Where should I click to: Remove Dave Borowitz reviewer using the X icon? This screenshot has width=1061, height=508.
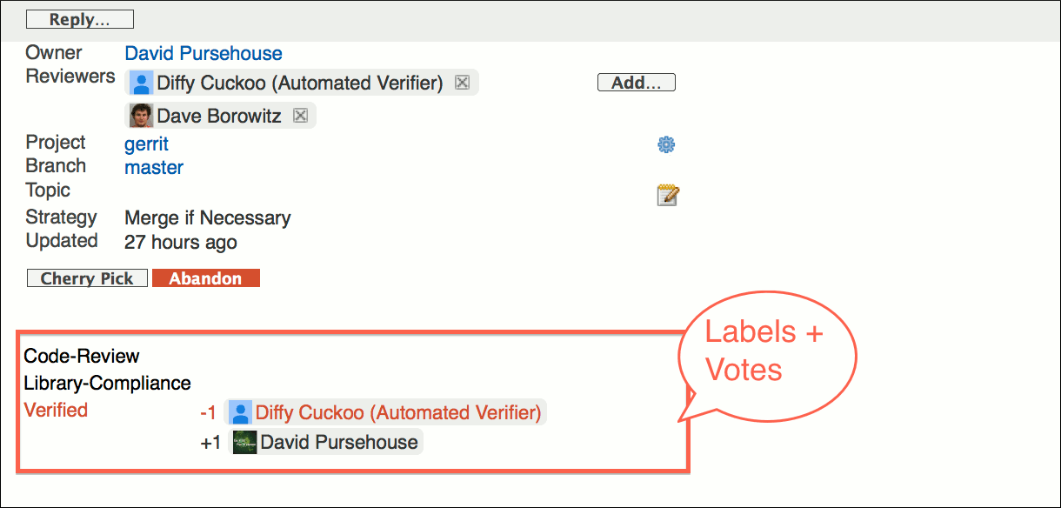[x=300, y=114]
